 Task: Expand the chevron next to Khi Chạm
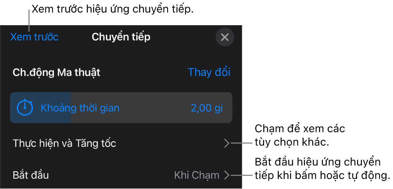coord(227,175)
